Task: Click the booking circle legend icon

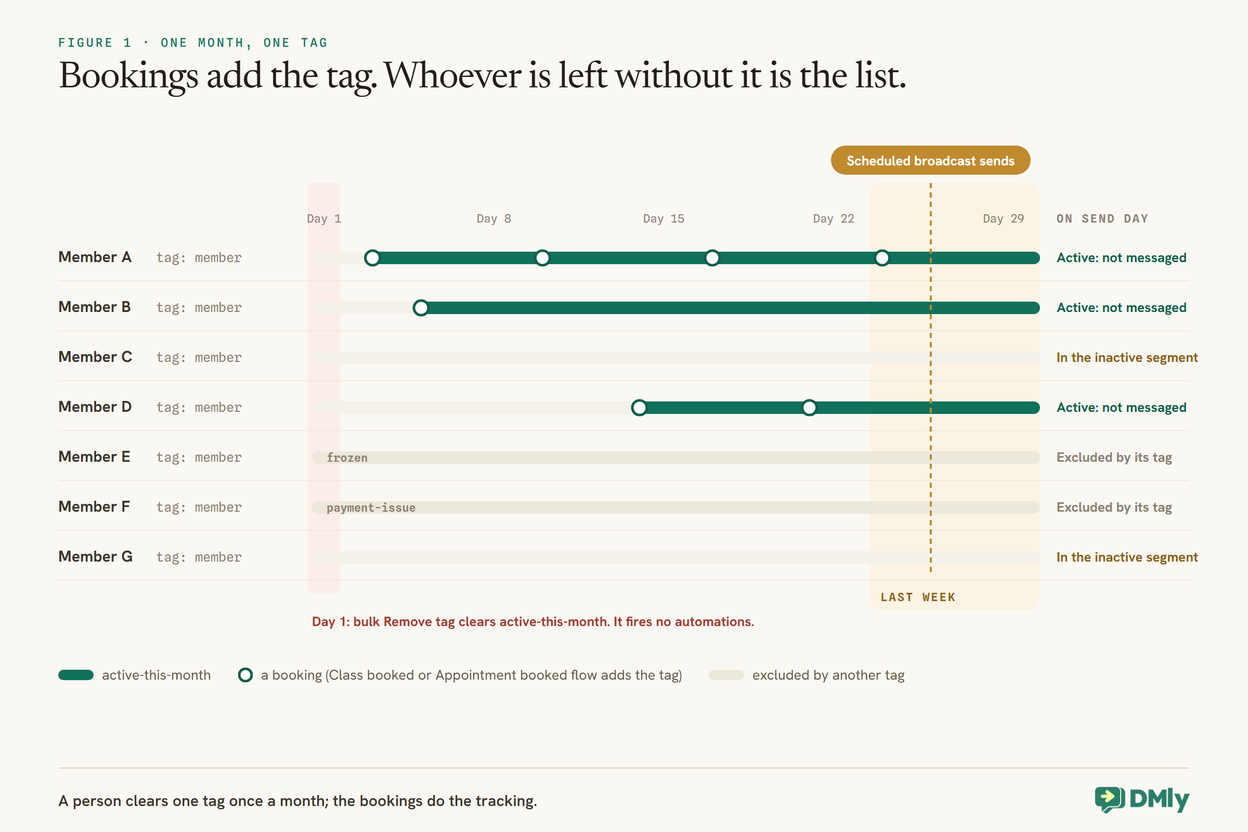Action: (245, 675)
